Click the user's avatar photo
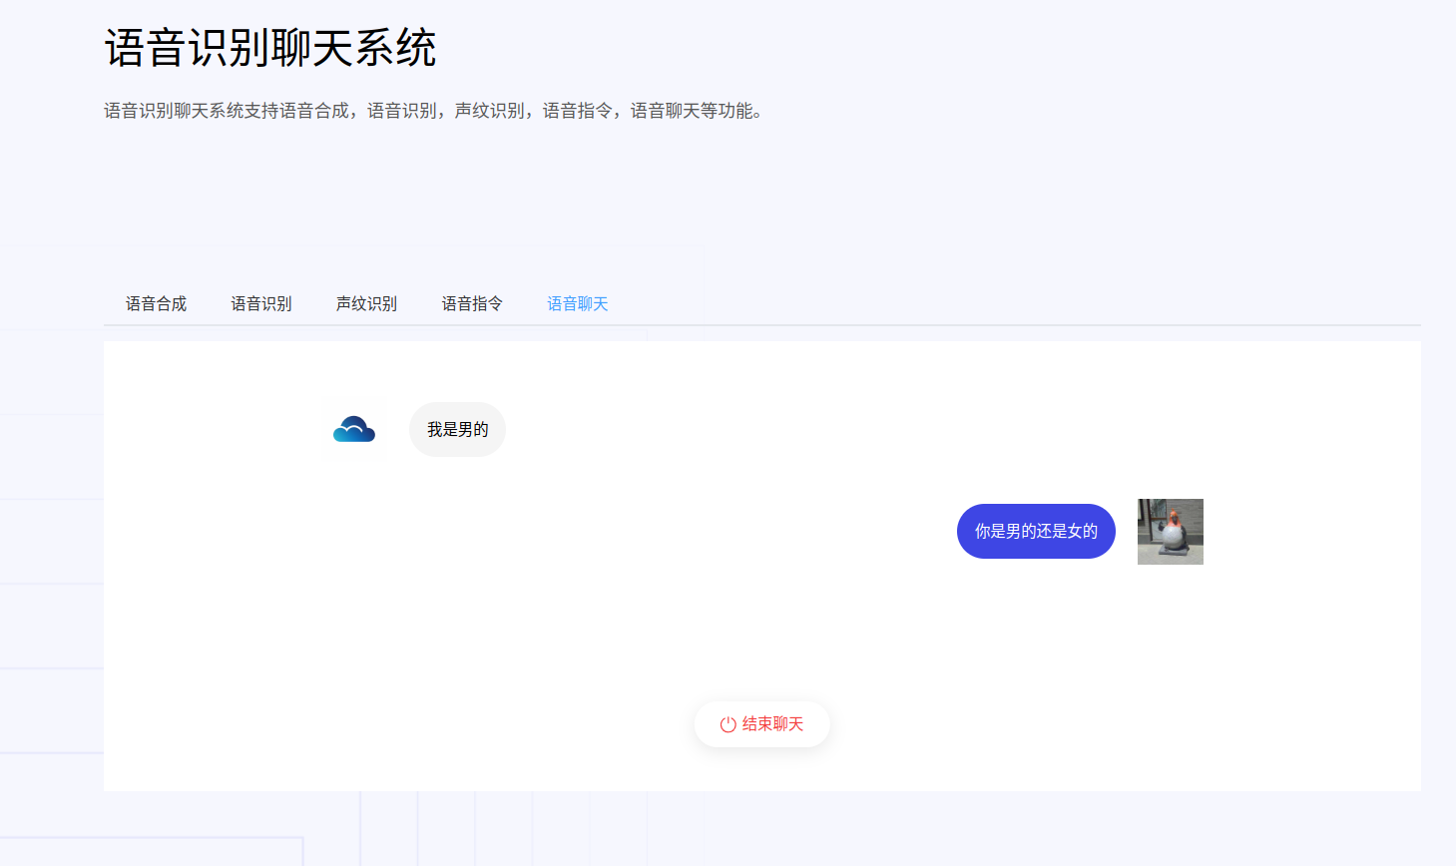This screenshot has width=1456, height=866. tap(1170, 532)
